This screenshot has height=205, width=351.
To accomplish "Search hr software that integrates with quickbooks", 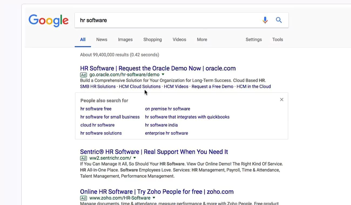I will tap(187, 117).
